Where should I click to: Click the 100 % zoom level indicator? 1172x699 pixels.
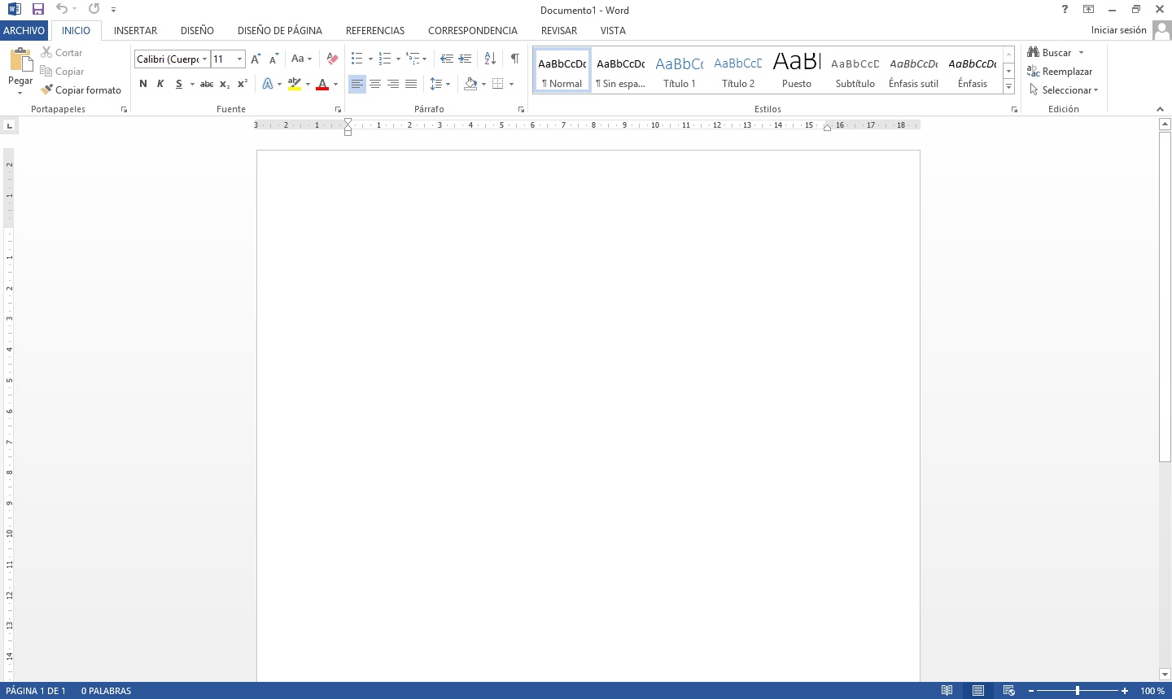click(x=1152, y=691)
